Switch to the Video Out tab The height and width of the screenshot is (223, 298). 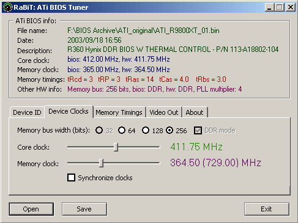(163, 112)
